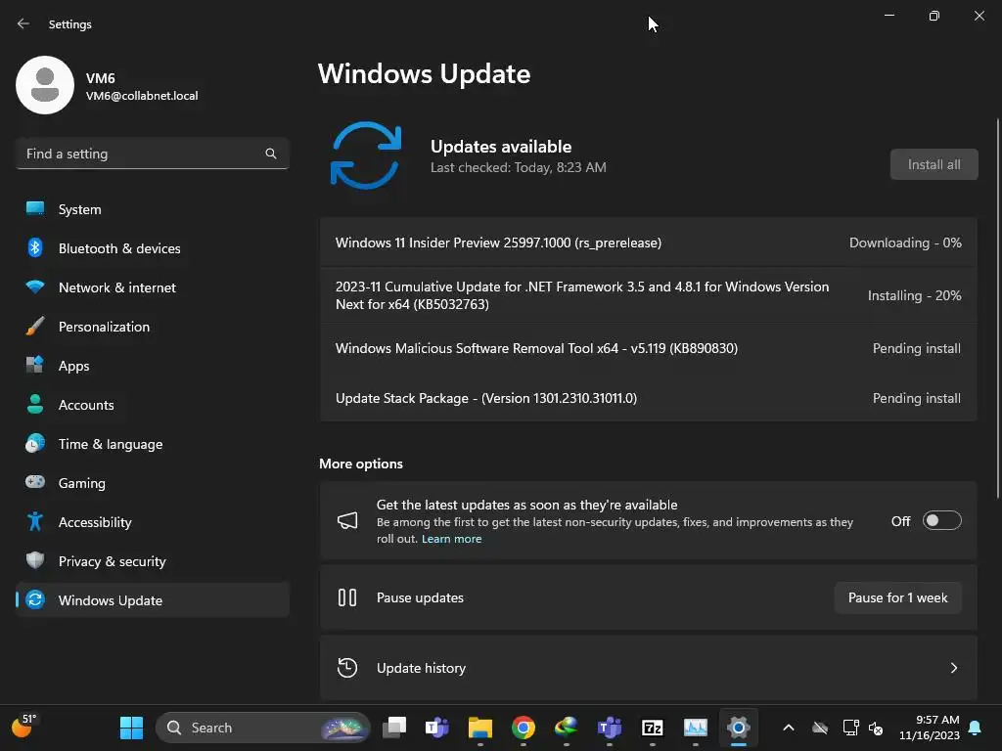Screen dimensions: 1002x751
Task: Click the network display tray icon
Action: click(850, 728)
